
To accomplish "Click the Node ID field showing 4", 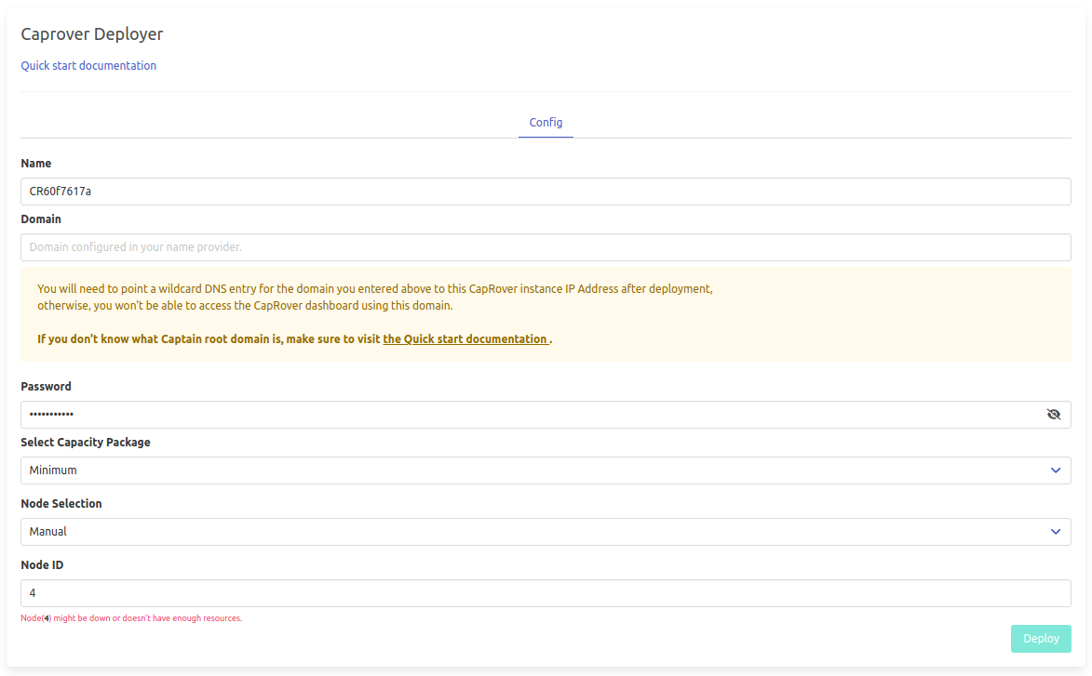I will 546,593.
